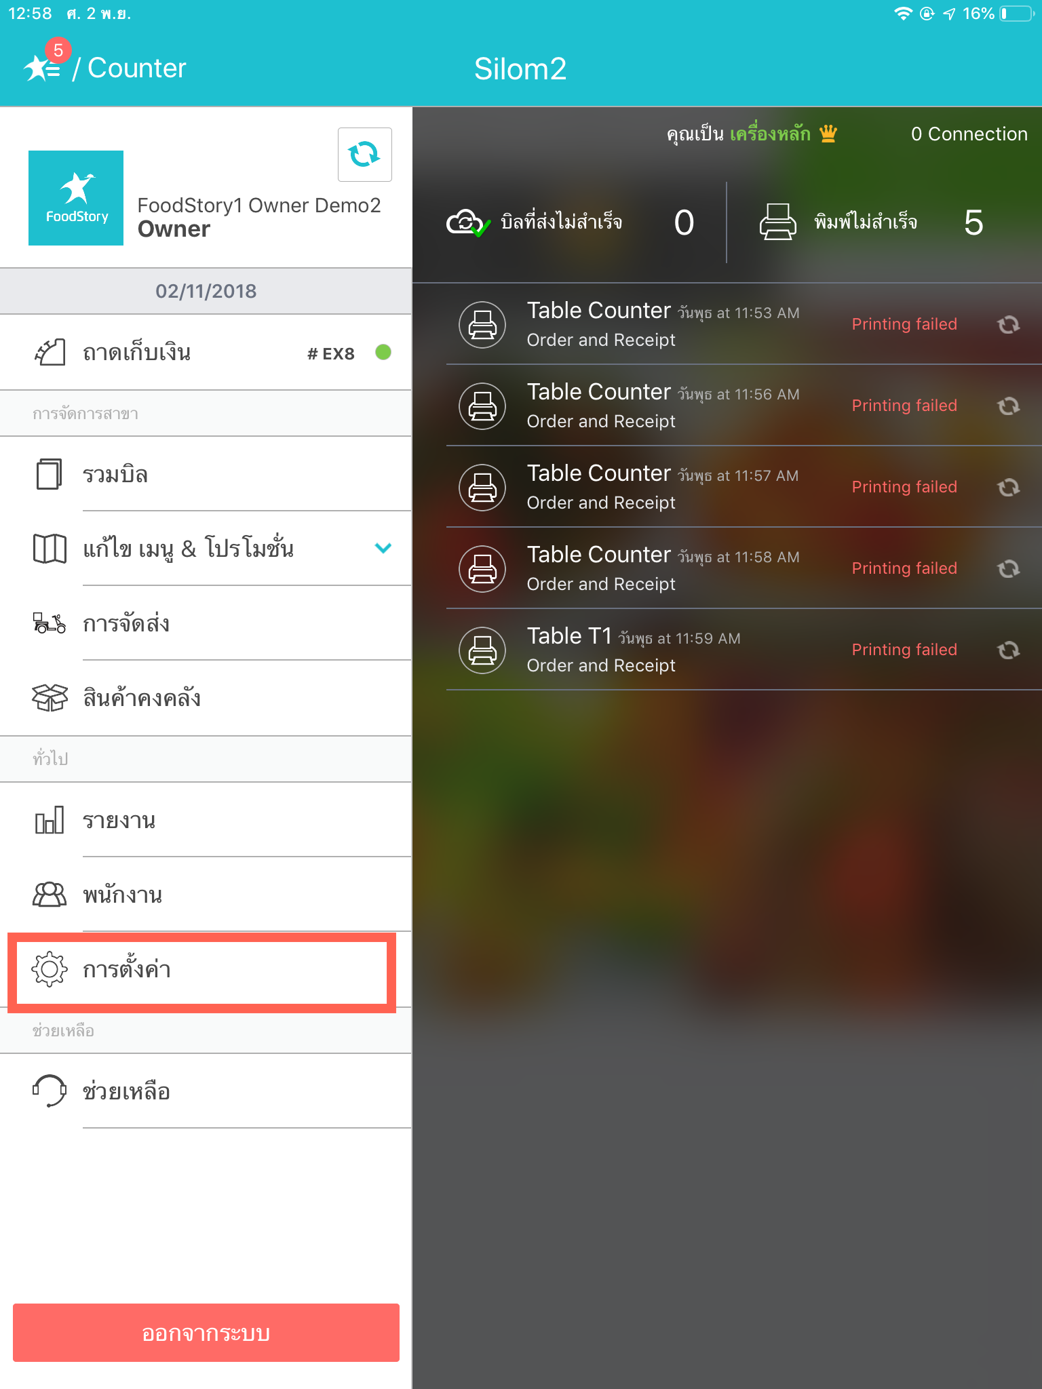
Task: Tap printer icon of 11:58 AM order
Action: 482,569
